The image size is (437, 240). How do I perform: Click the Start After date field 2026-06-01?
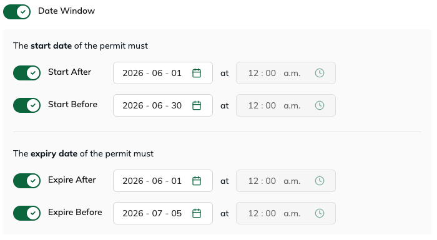[x=163, y=73]
